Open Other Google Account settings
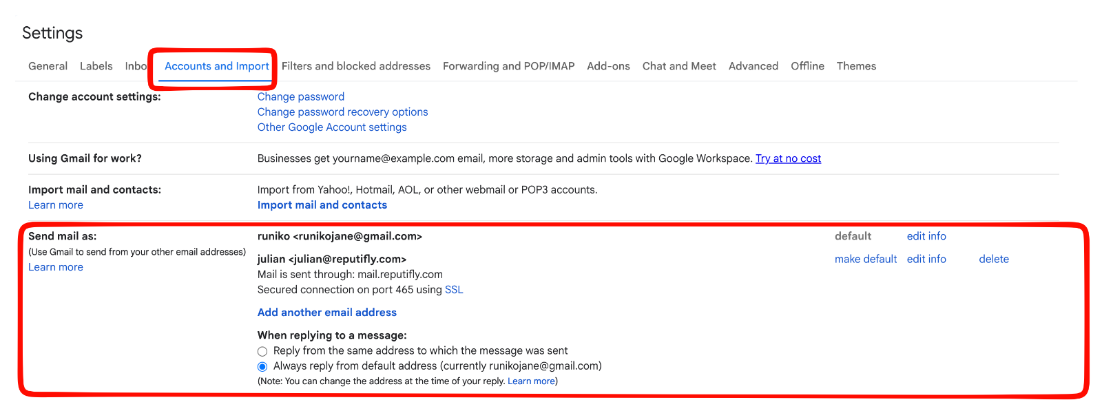The height and width of the screenshot is (411, 1102). 332,127
